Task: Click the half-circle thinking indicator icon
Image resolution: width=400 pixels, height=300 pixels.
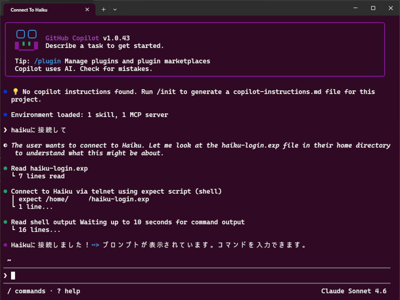Action: pyautogui.click(x=5, y=145)
